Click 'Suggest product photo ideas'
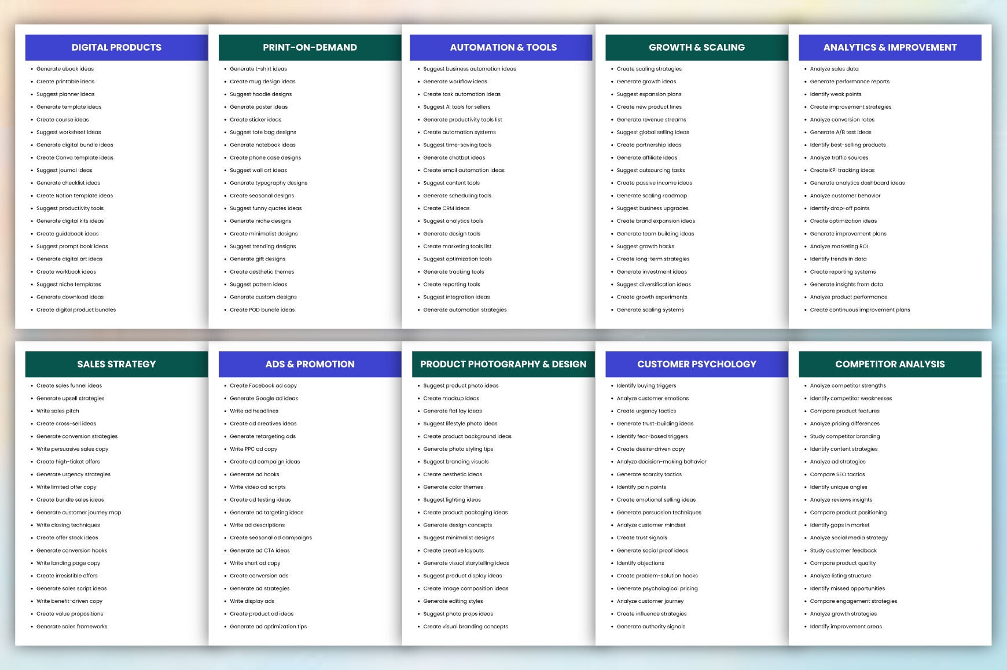Viewport: 1007px width, 670px height. pos(461,385)
